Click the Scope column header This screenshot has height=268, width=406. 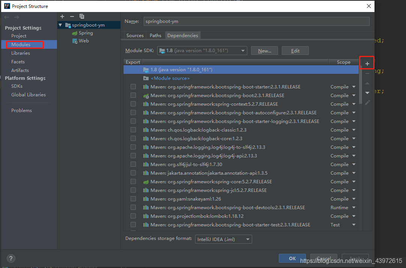(344, 62)
